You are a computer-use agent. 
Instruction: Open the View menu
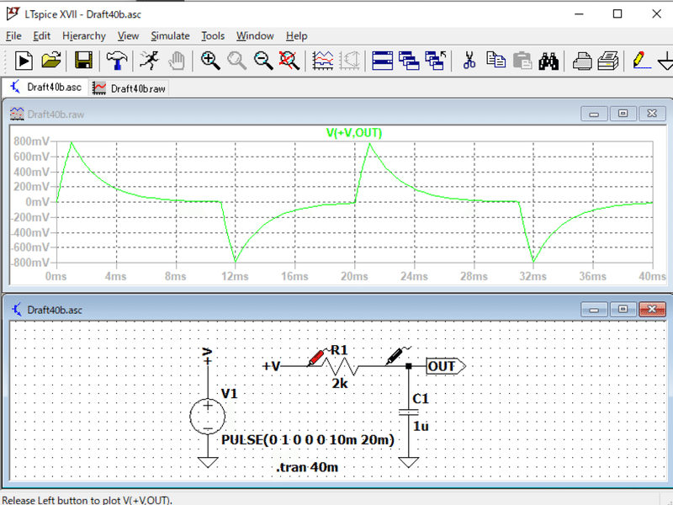pos(128,36)
